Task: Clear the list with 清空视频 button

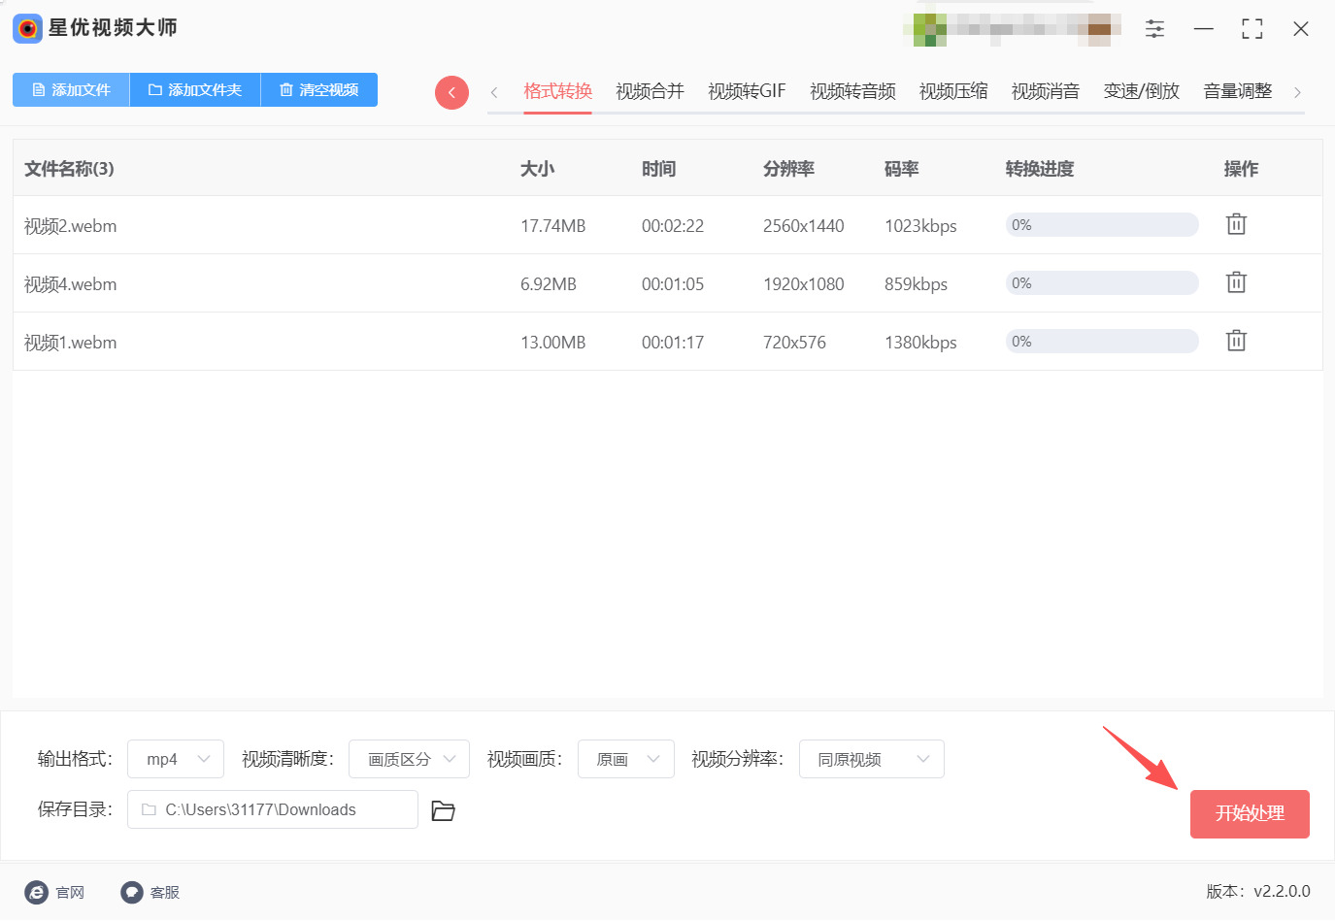Action: click(x=318, y=89)
